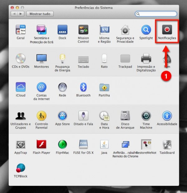Click the Mostrar tudo button

[x=40, y=14]
